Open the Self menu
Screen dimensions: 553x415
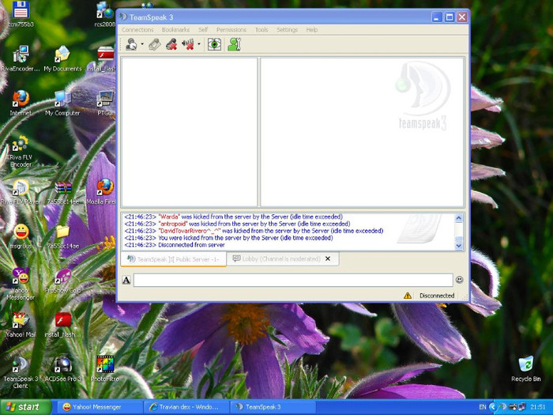[203, 30]
